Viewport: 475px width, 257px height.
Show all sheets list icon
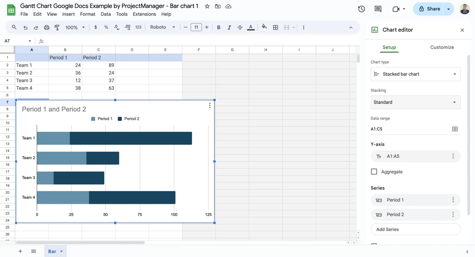34,251
